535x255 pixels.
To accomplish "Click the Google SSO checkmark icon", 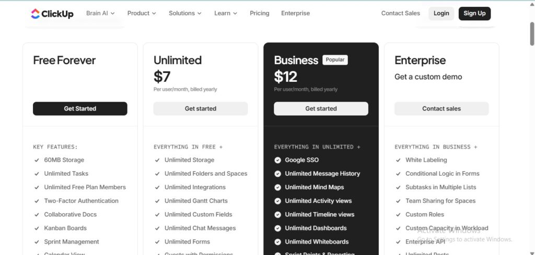I will click(278, 160).
